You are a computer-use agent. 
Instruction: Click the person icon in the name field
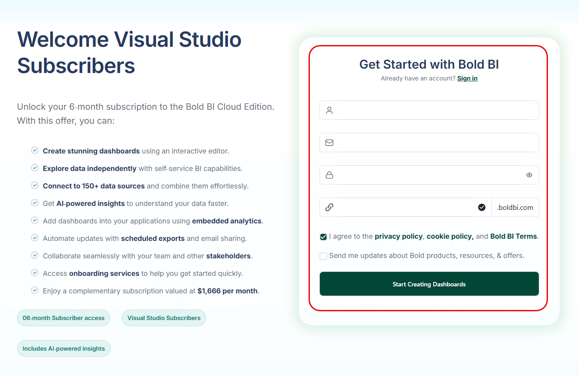(329, 110)
